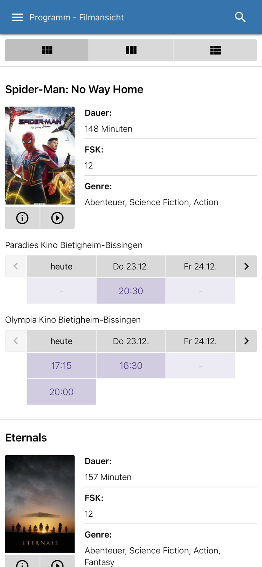Switch to column view layout

[x=131, y=50]
